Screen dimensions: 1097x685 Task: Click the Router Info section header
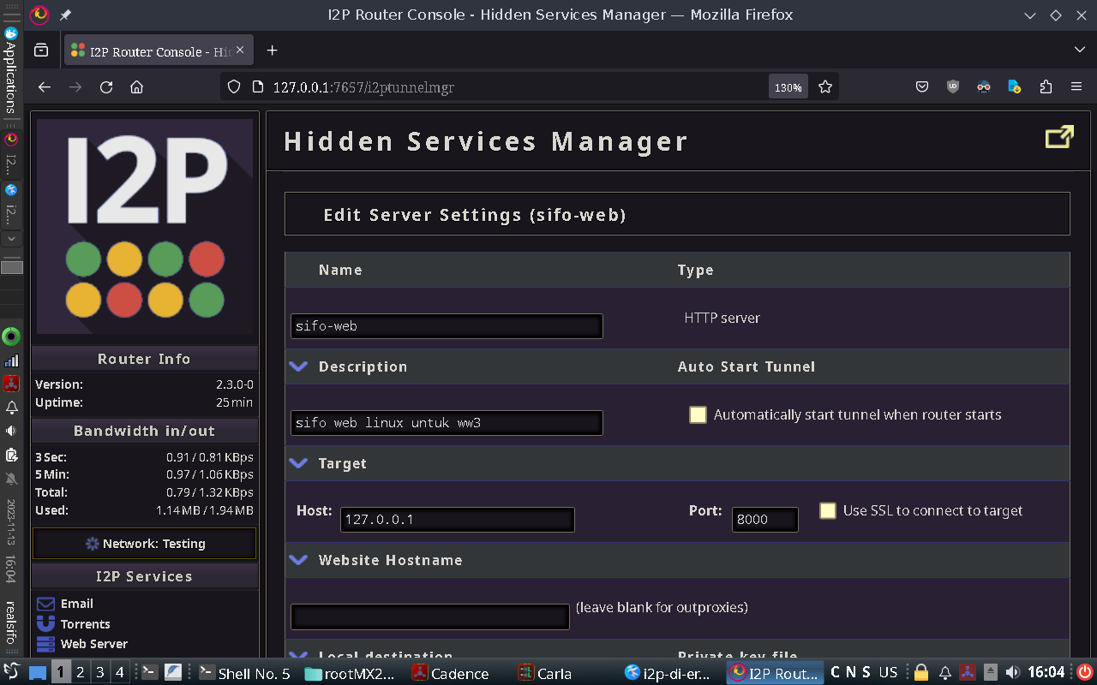click(x=144, y=359)
